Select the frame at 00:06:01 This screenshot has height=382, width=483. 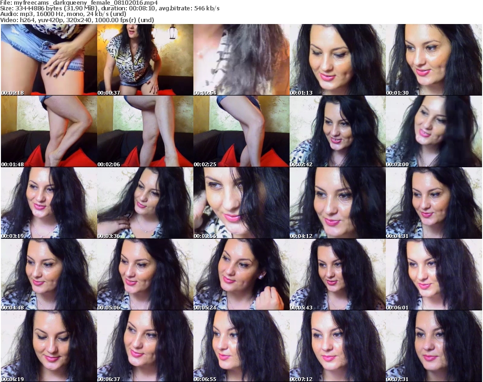point(433,275)
